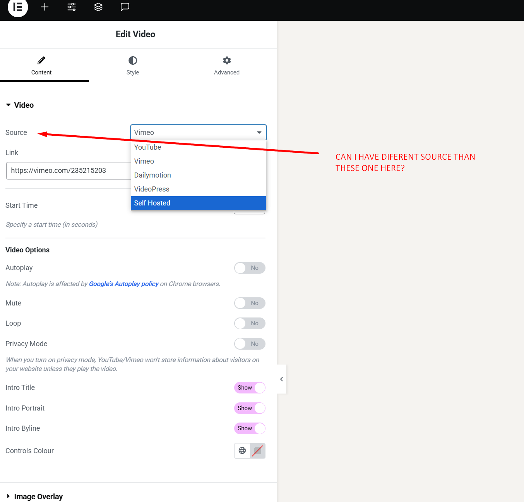Open Google's Autoplay policy link
The width and height of the screenshot is (524, 502).
(x=124, y=284)
